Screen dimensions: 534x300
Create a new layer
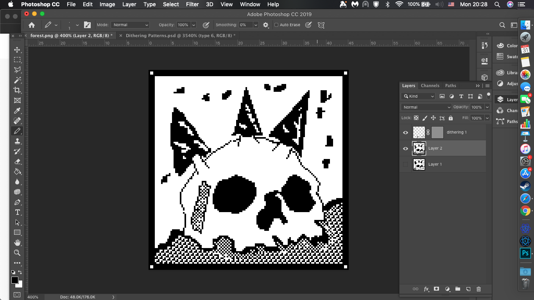click(468, 289)
